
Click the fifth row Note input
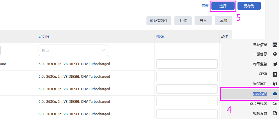coord(187,114)
